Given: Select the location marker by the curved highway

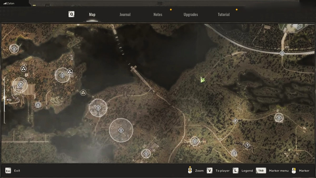Looking at the screenshot, I should 282,53.
